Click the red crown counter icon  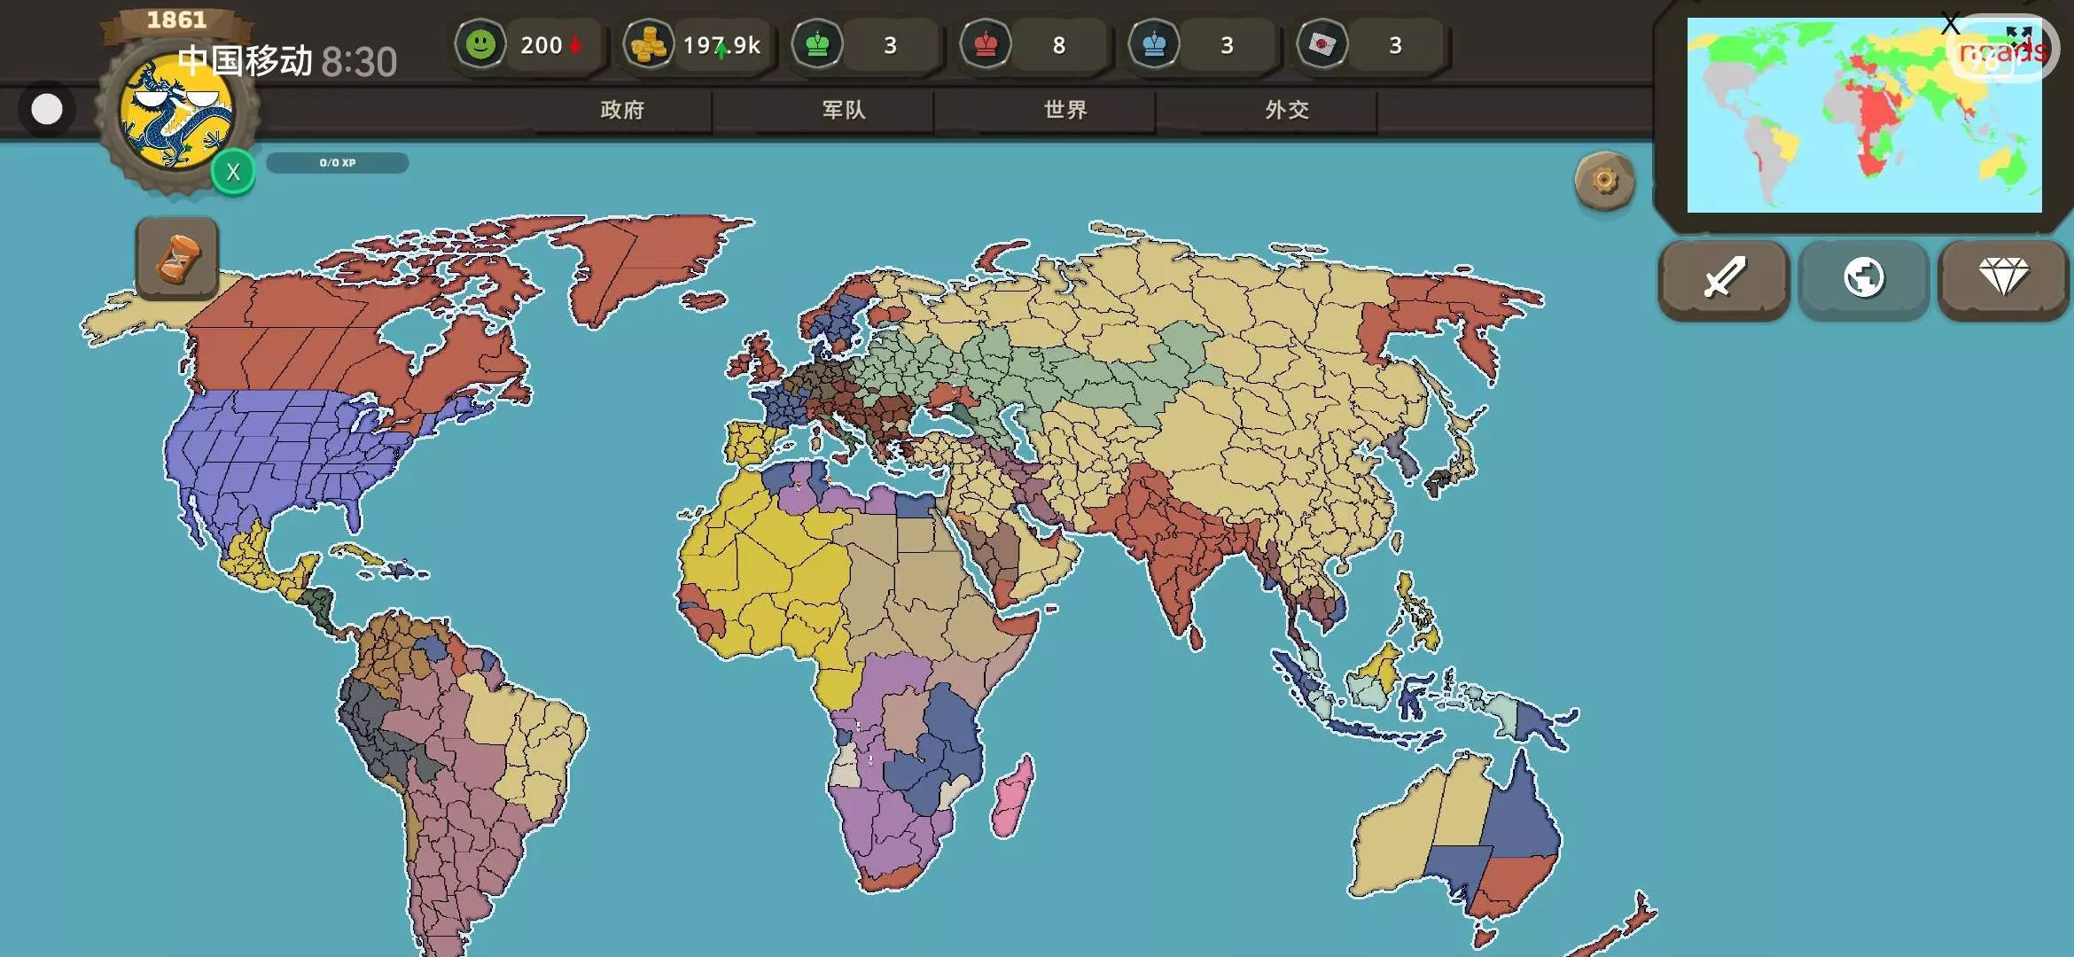pos(986,44)
